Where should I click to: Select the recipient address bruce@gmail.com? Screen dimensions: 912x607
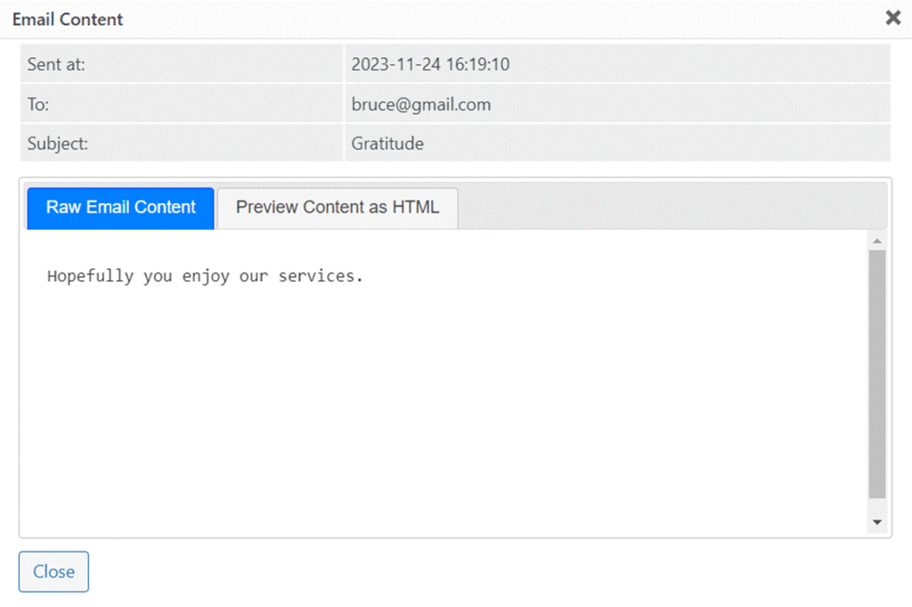tap(421, 105)
